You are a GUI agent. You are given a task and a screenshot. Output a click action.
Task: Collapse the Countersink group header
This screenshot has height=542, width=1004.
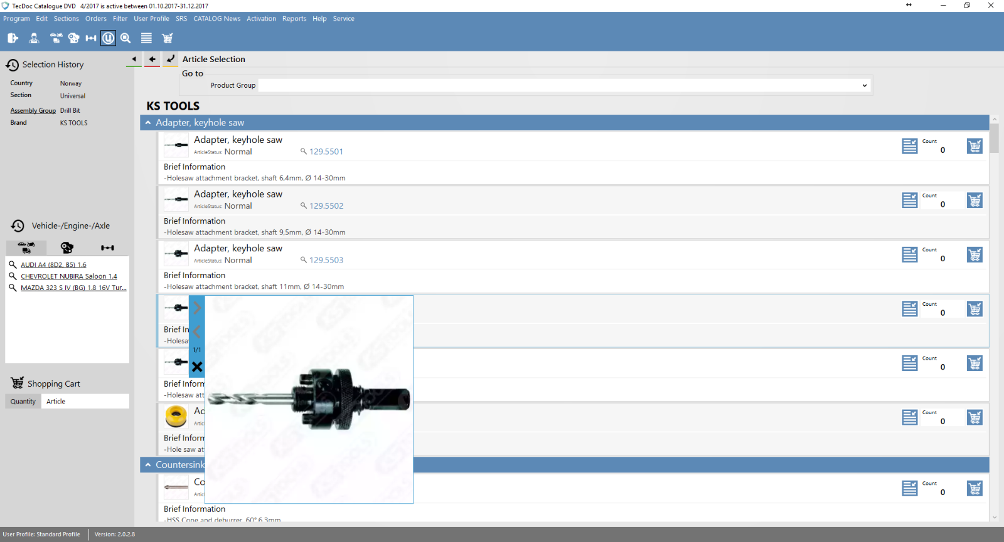click(x=148, y=465)
